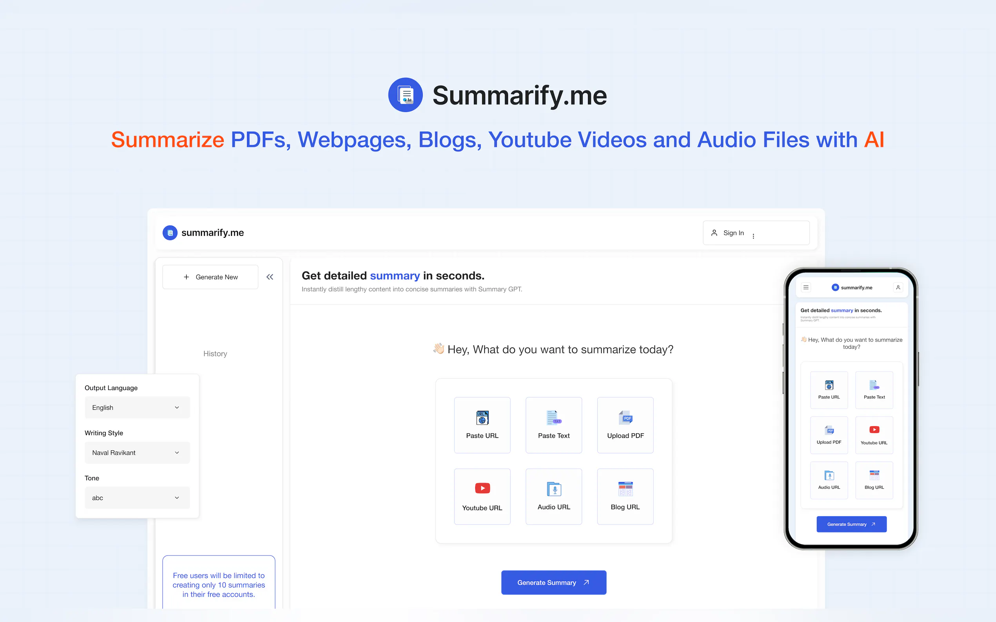996x622 pixels.
Task: Open the hamburger menu on the mobile preview
Action: (x=806, y=287)
